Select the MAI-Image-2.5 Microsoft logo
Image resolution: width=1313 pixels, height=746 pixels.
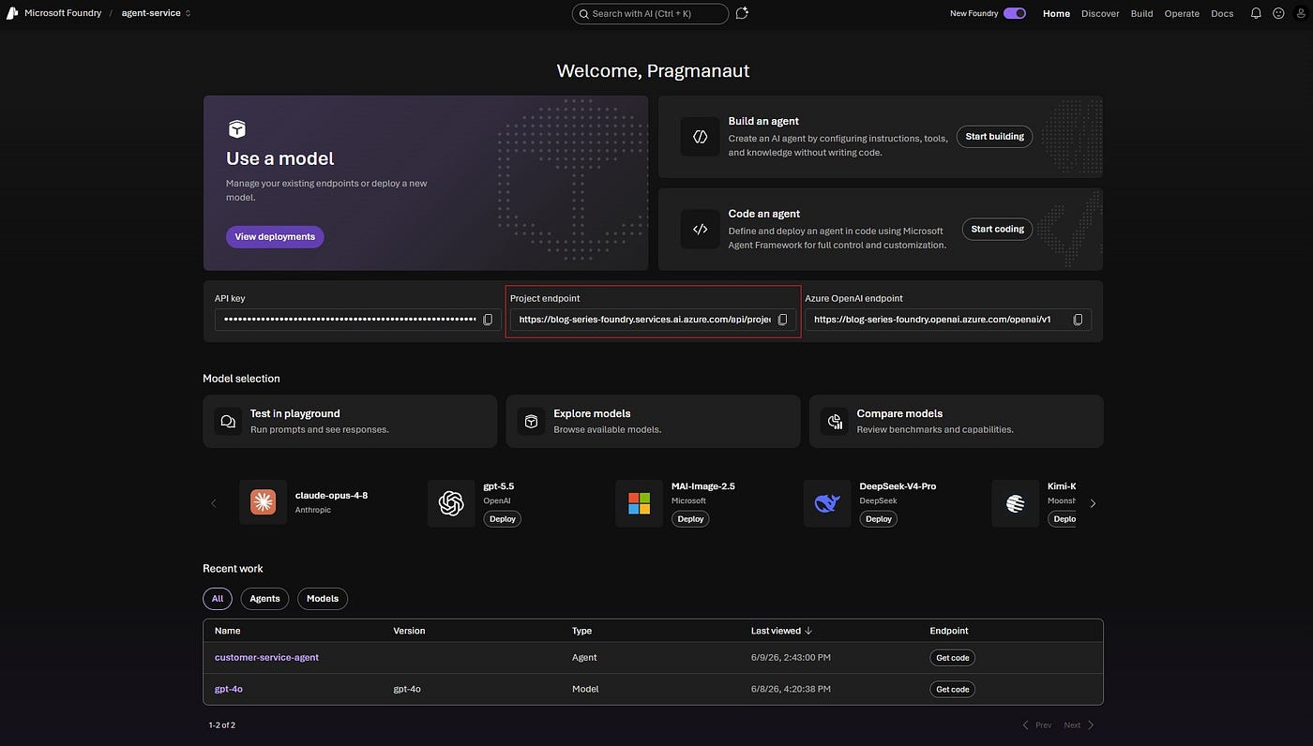639,503
